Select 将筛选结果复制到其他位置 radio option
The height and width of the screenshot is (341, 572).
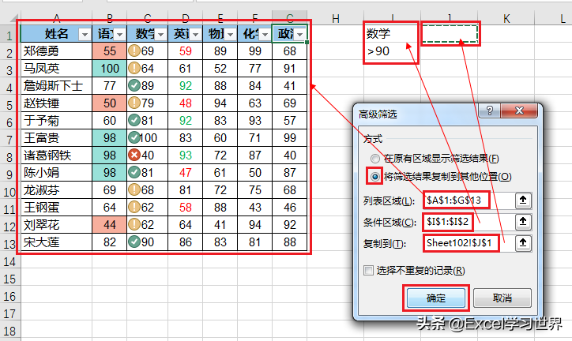pos(374,177)
